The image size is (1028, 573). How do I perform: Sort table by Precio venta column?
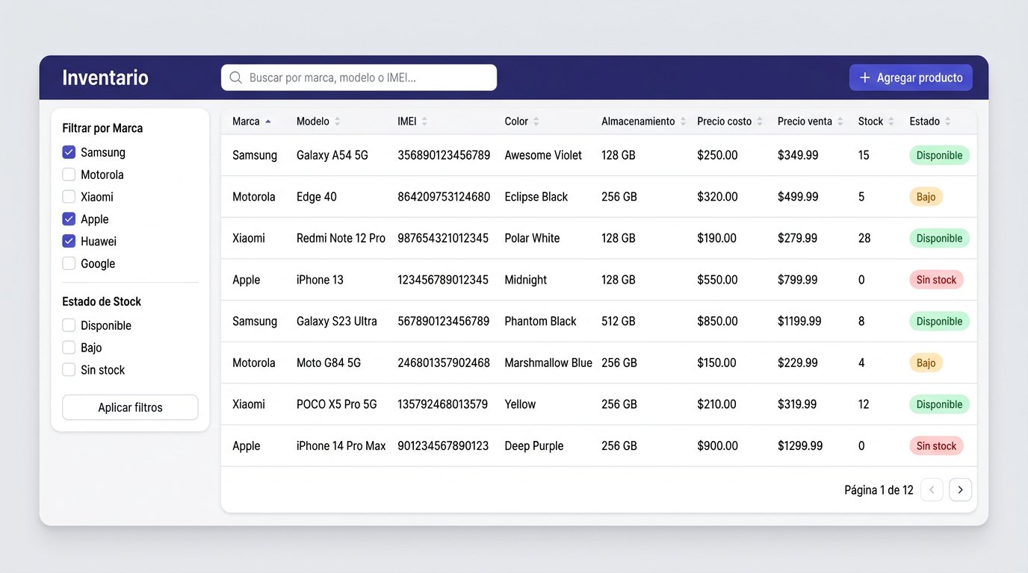(810, 122)
